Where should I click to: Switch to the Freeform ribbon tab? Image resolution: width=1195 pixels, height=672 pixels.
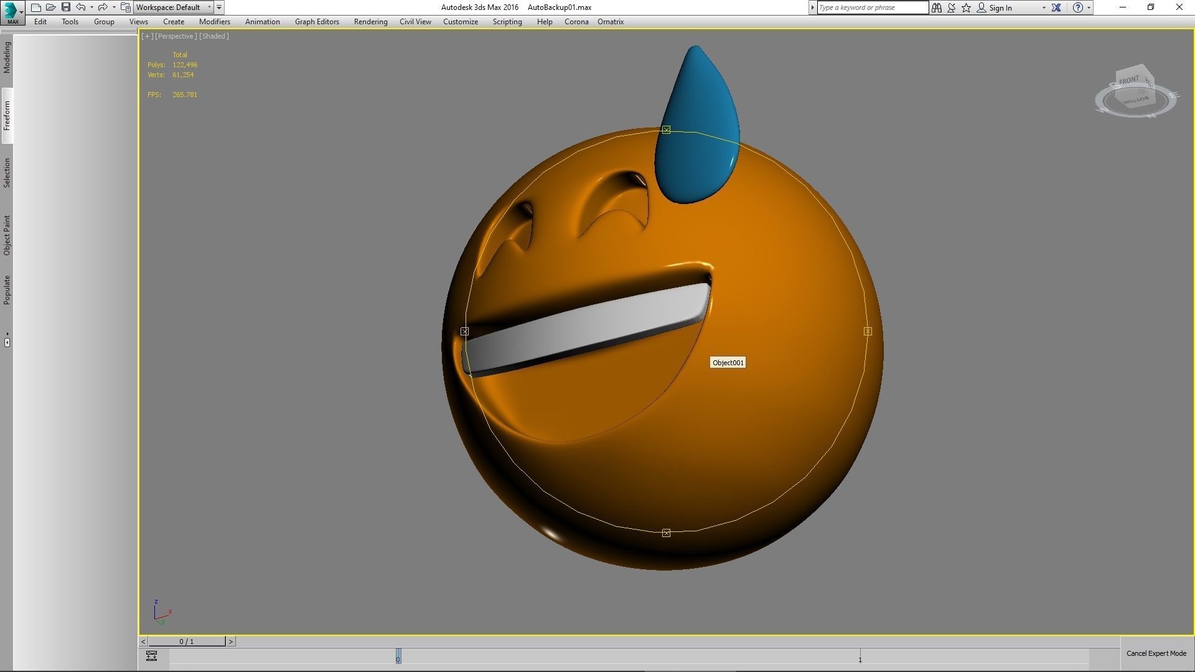pyautogui.click(x=7, y=115)
